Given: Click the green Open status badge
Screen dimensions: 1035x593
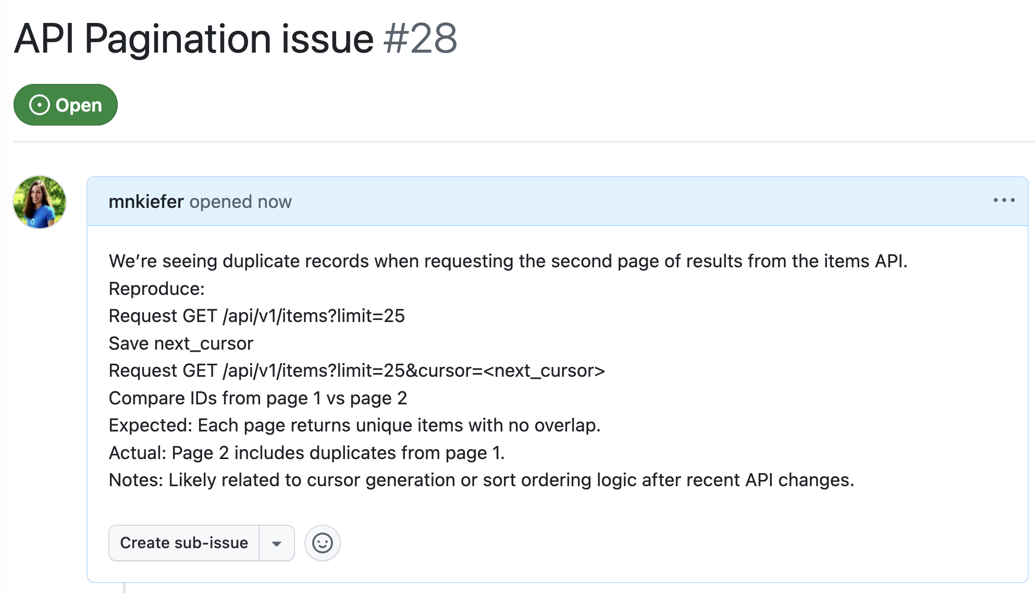Looking at the screenshot, I should point(65,105).
